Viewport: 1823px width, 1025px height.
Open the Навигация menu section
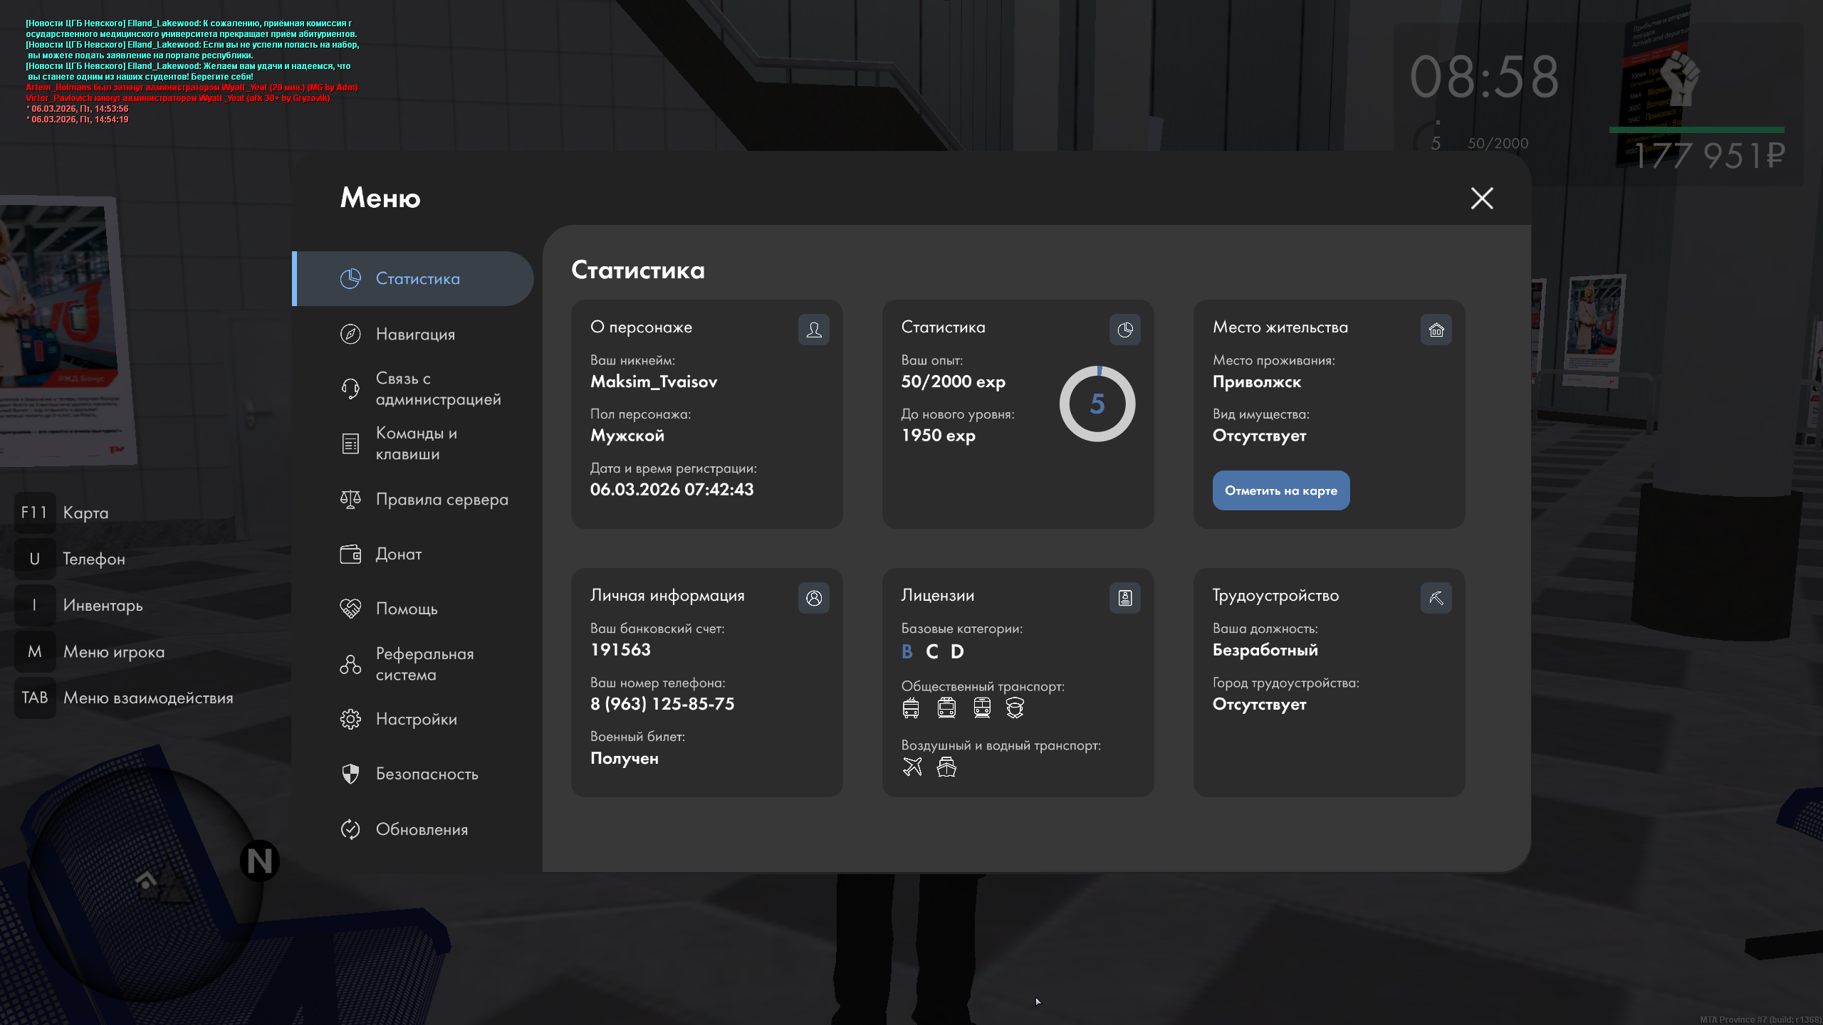pyautogui.click(x=415, y=334)
